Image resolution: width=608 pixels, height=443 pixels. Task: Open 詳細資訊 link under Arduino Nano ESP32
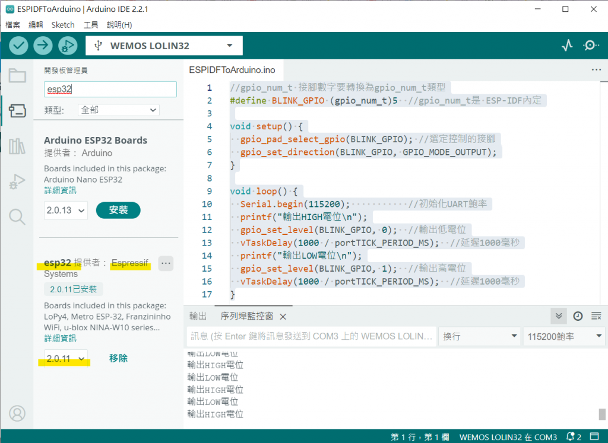60,190
